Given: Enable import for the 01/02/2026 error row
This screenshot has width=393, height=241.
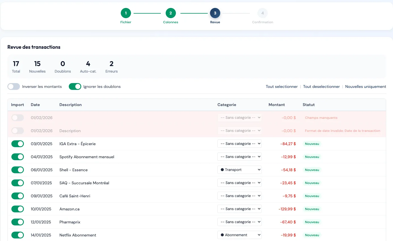Looking at the screenshot, I should pos(17,117).
